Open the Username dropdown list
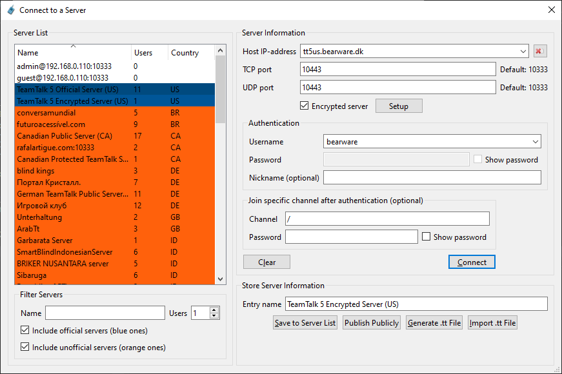The height and width of the screenshot is (374, 562). pos(535,142)
